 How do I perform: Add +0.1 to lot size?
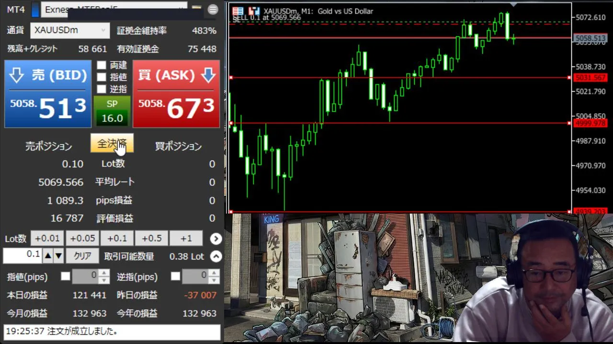[117, 238]
